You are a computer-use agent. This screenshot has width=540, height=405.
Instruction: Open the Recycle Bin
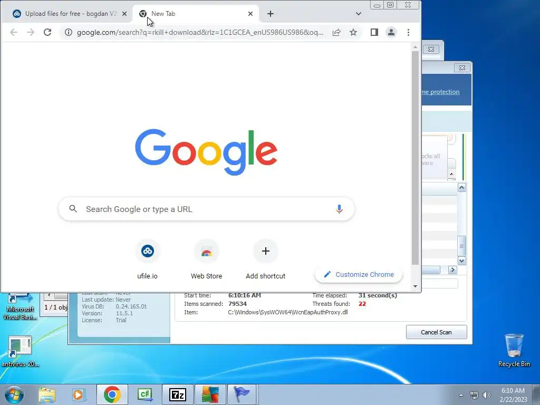[514, 350]
